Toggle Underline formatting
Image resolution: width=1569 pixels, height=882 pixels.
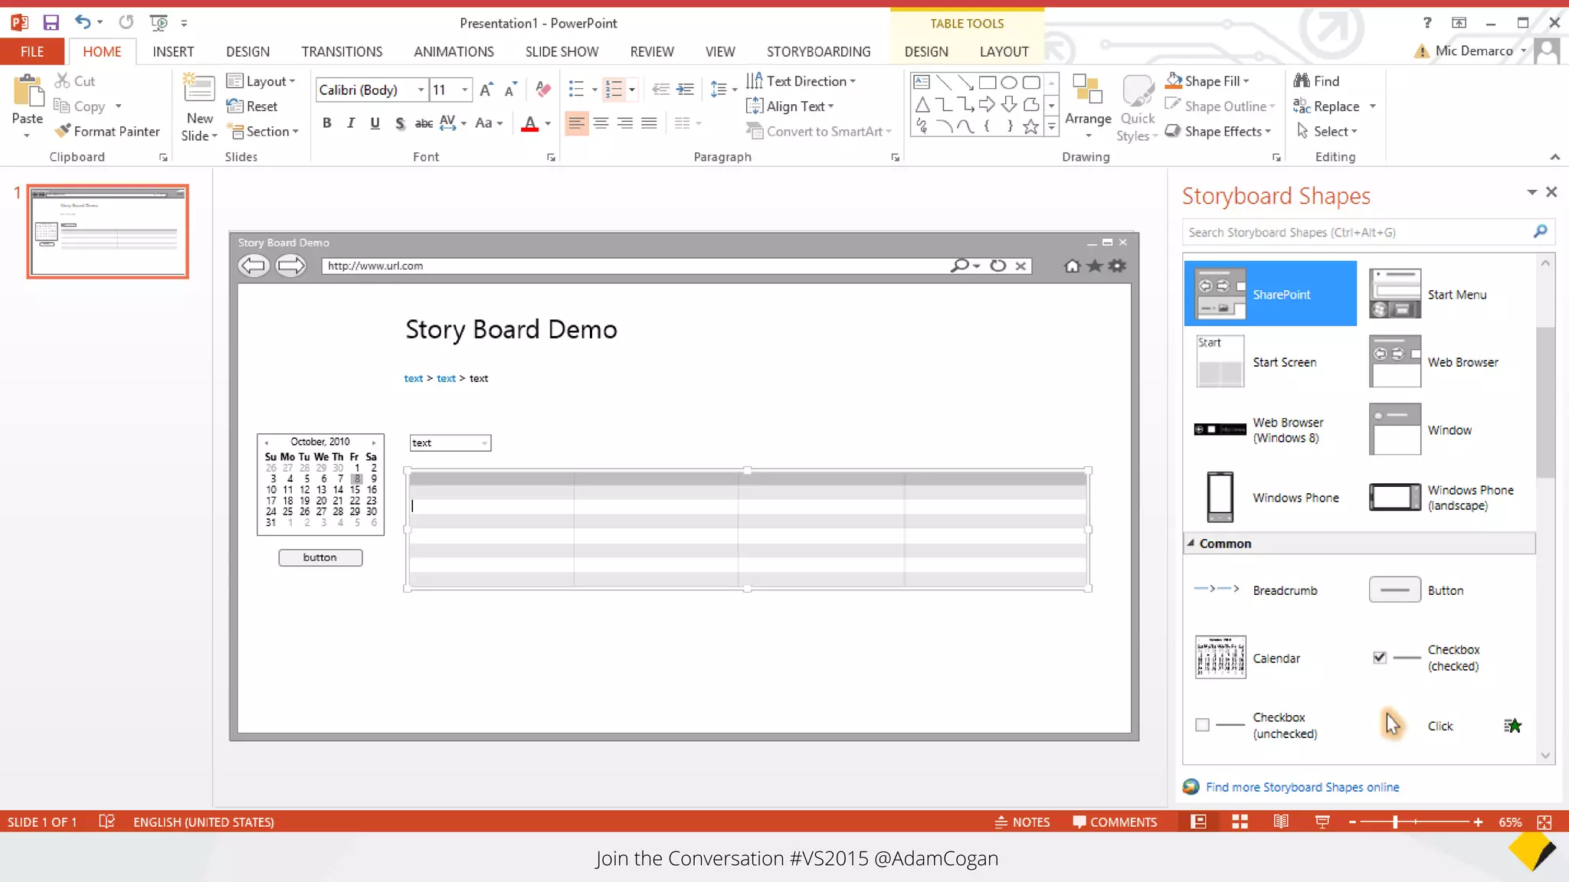[375, 122]
